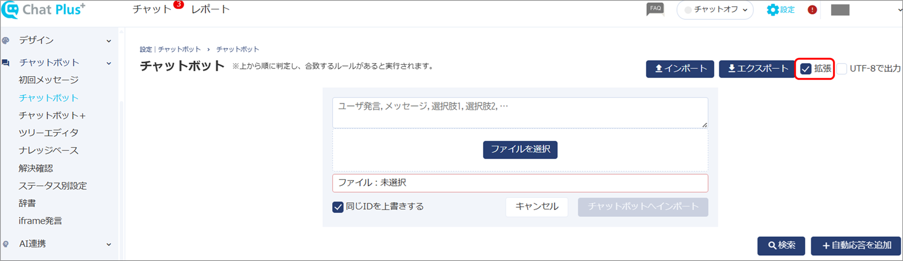Click the palette icon beside デザイン

6,40
